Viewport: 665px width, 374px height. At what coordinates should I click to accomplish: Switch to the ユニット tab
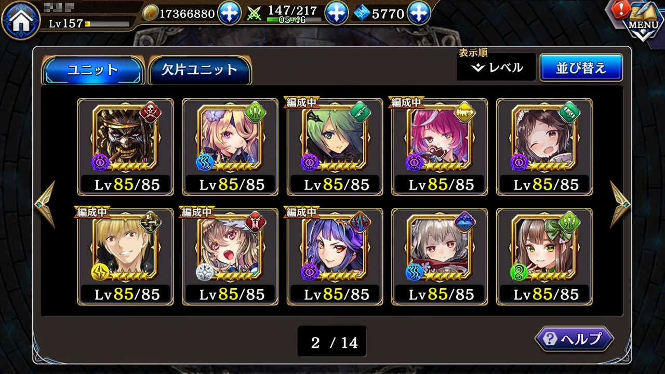coord(92,70)
